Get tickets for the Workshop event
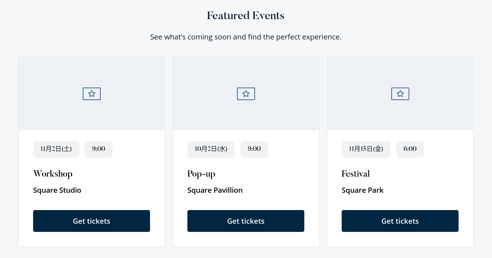492x258 pixels. pos(91,221)
